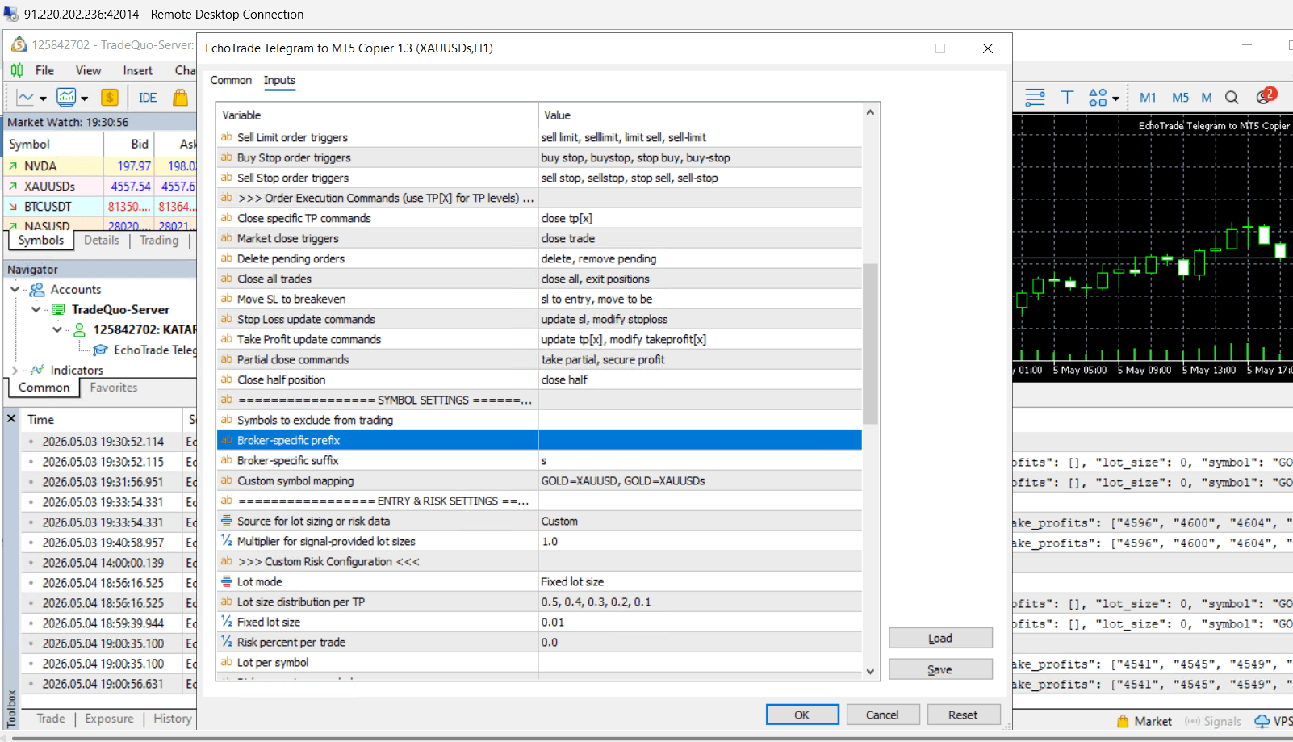Click the OK button
The image size is (1293, 742).
pos(801,715)
